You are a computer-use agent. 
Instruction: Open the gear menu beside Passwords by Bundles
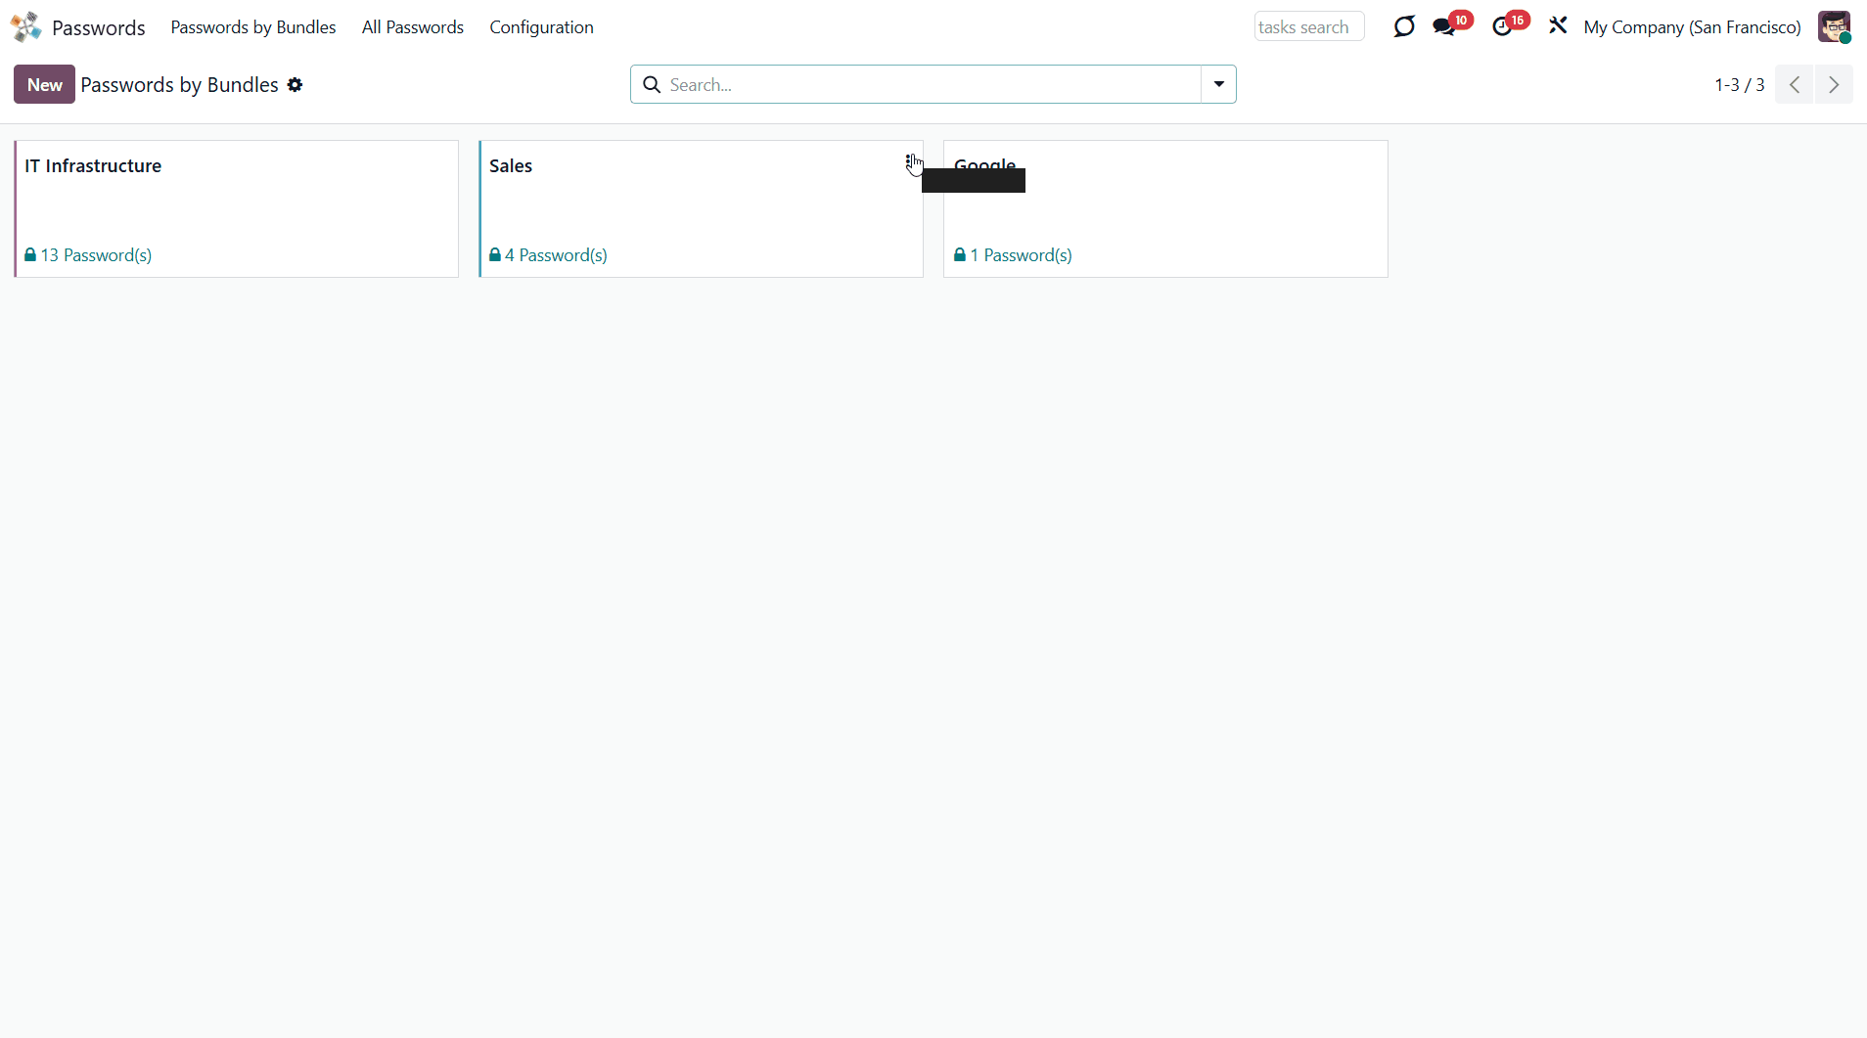(x=295, y=85)
